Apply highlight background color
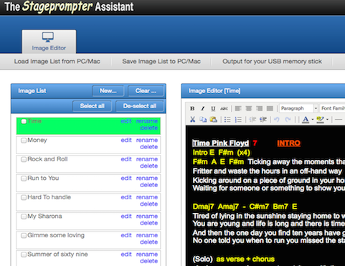345x266 pixels. pyautogui.click(x=320, y=119)
